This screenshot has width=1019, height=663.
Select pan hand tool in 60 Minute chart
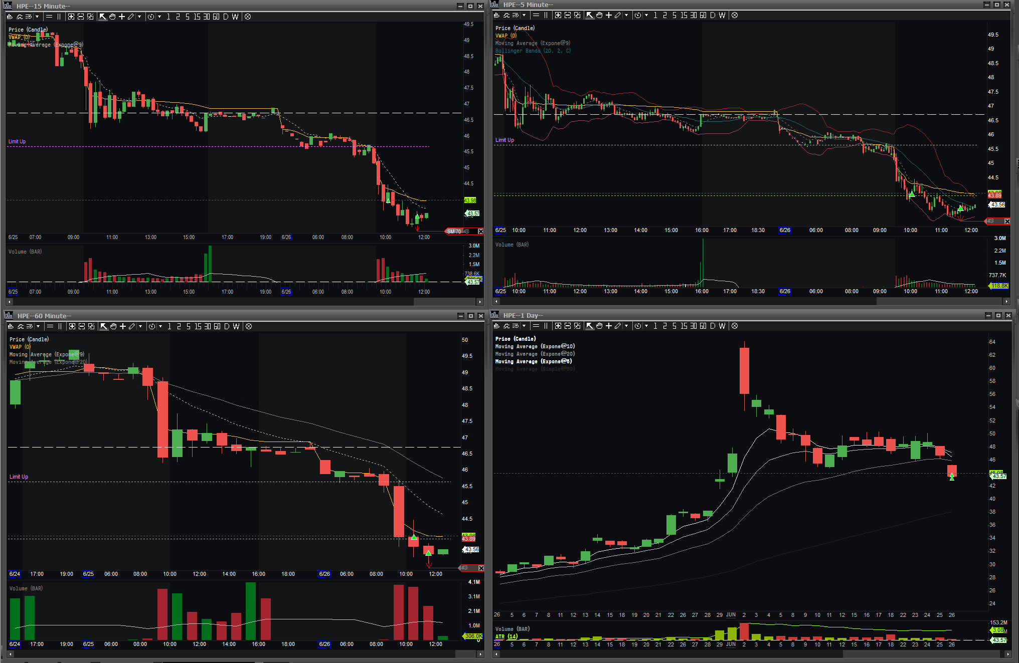coord(113,326)
